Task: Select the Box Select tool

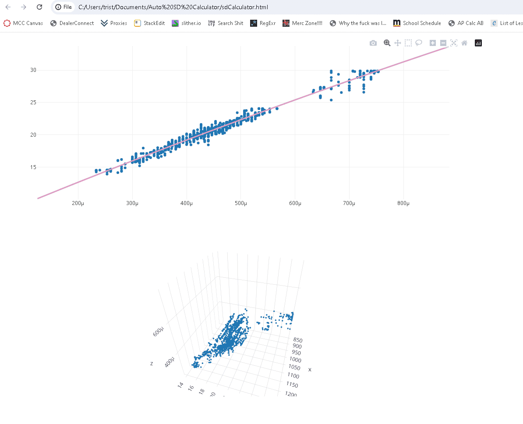Action: point(408,43)
